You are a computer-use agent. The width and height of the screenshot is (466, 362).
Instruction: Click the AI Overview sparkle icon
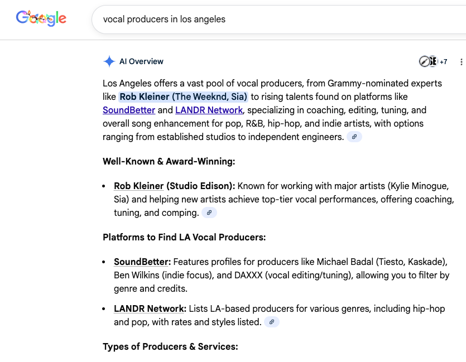109,61
